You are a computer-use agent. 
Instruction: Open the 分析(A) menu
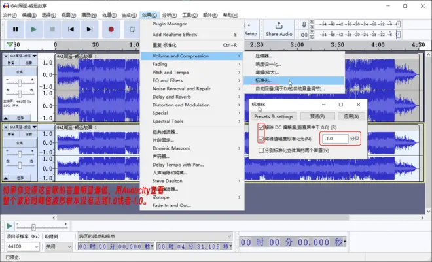coord(170,15)
